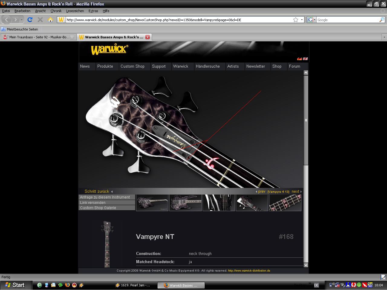Open Pearl Jam Winamp taskbar button
The image size is (387, 290).
point(133,285)
